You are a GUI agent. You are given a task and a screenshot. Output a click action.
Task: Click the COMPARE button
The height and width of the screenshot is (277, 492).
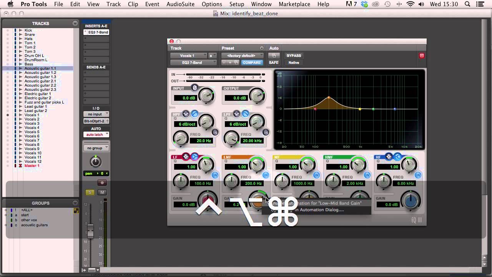coord(252,63)
